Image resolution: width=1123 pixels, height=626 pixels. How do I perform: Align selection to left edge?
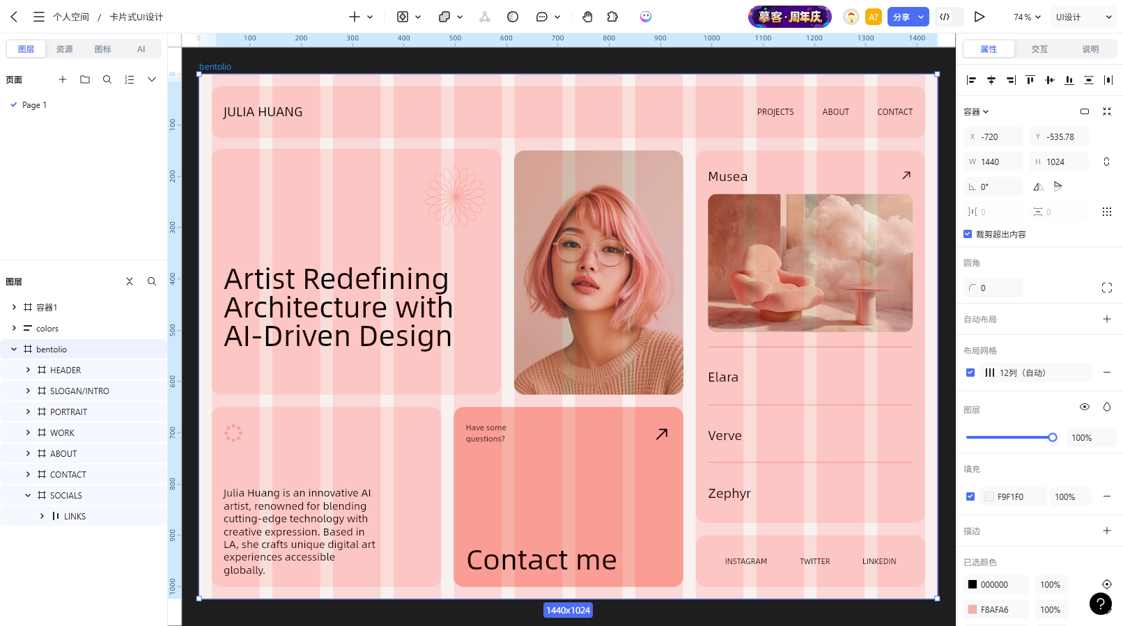(x=971, y=80)
